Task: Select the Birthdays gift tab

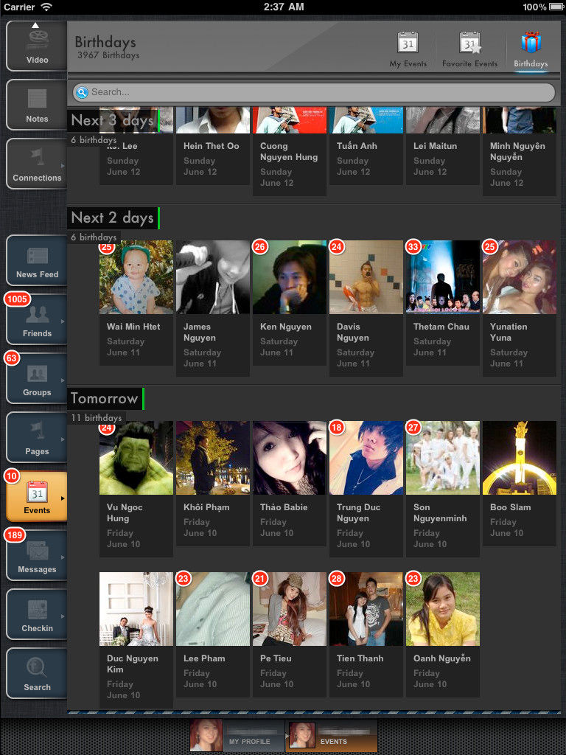Action: tap(531, 49)
